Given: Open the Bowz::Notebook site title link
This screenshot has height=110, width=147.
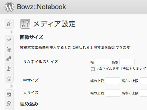Looking at the screenshot, I should pos(41,7).
